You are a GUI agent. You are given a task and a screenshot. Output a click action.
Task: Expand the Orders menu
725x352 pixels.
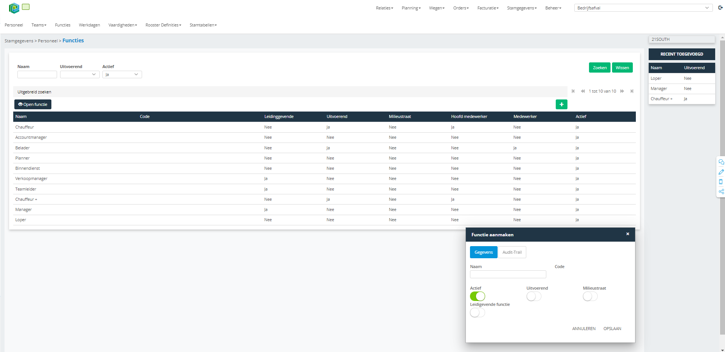click(x=461, y=8)
